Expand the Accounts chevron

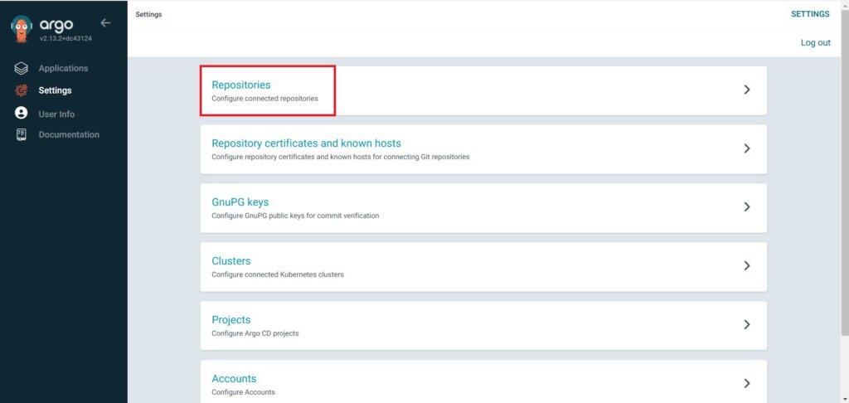tap(747, 383)
